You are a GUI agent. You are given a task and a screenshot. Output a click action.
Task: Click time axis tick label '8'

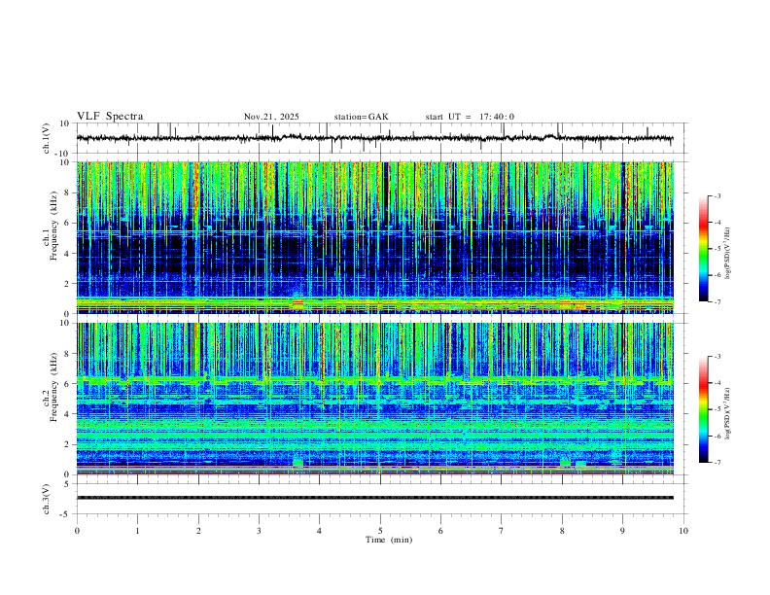pos(562,531)
